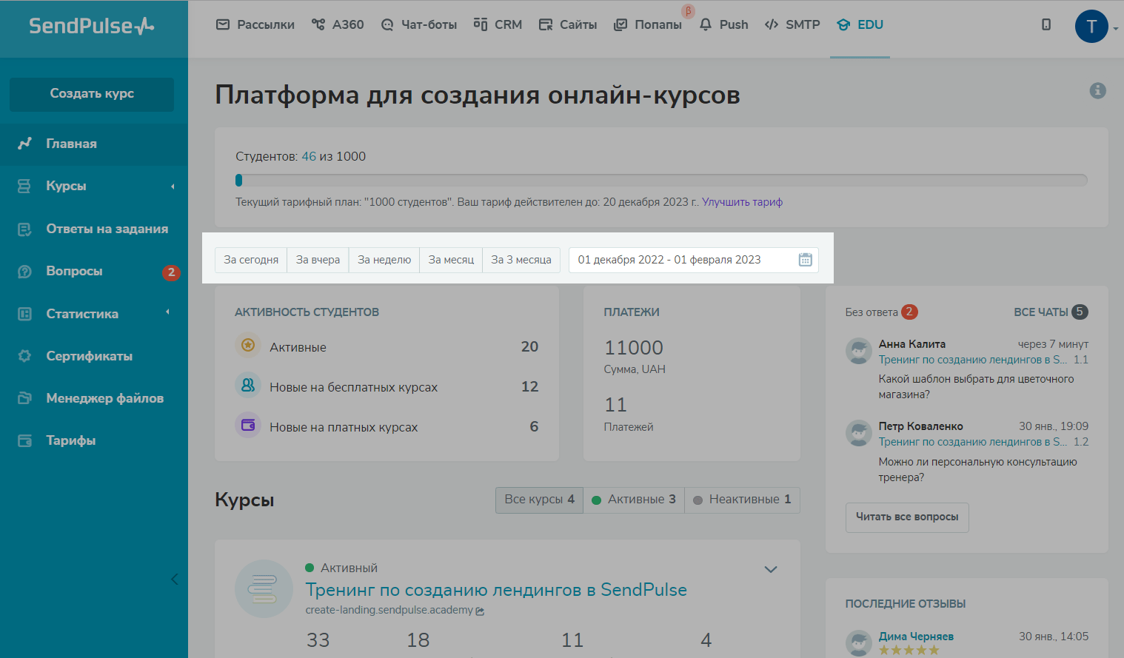Select the Активные 3 courses filter
The height and width of the screenshot is (658, 1124).
click(x=634, y=500)
